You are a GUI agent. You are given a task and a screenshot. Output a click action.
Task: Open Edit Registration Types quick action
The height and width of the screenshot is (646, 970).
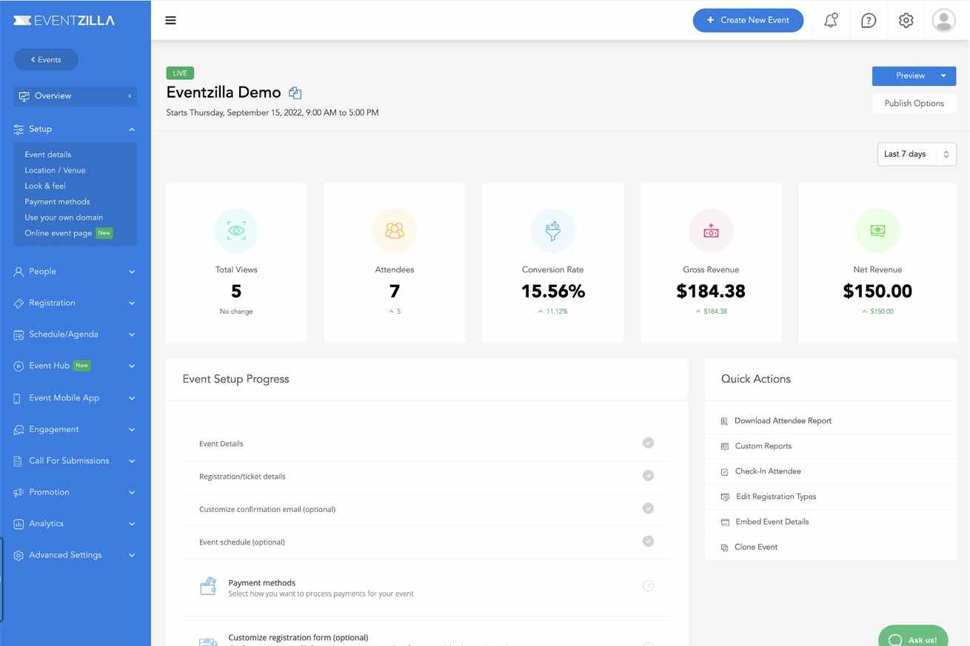pos(775,497)
